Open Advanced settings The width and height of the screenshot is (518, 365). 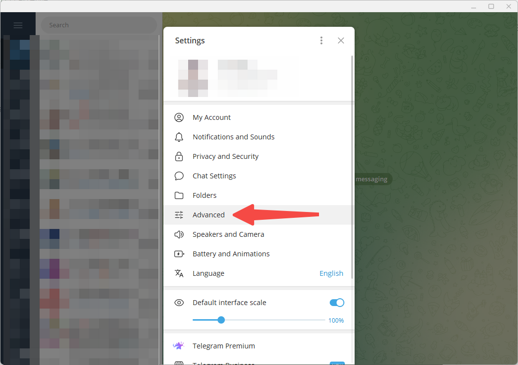(259, 215)
